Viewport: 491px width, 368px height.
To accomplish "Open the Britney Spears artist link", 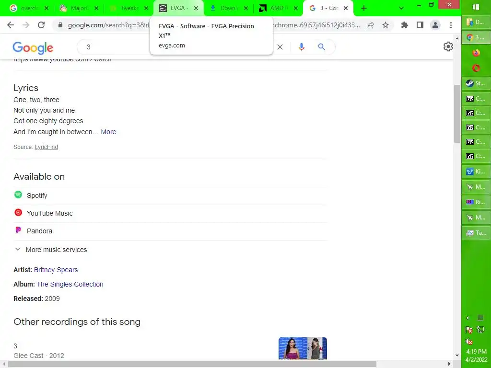I will (x=56, y=270).
